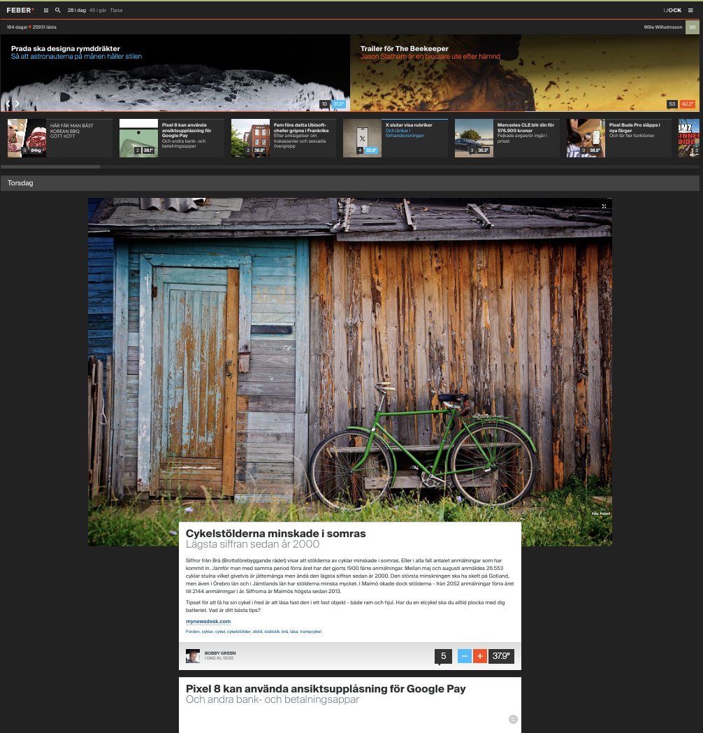Select the '45 i går' tab

pos(98,10)
